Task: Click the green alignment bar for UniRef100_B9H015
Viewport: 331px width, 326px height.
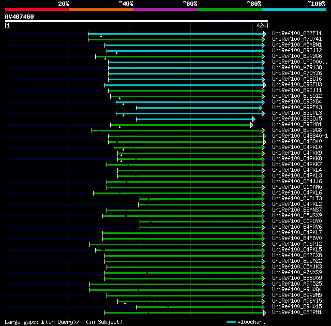Action: point(200,307)
